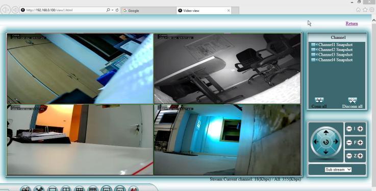Open the address bar search dropdown arrow

pyautogui.click(x=112, y=10)
